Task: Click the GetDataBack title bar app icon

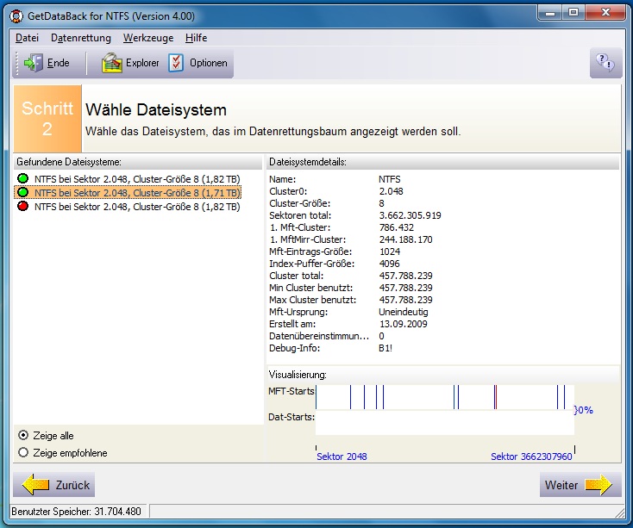Action: click(16, 16)
